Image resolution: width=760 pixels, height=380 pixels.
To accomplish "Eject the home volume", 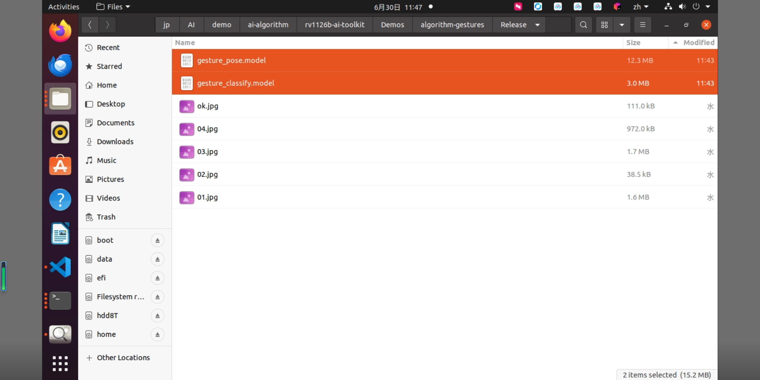I will point(158,335).
